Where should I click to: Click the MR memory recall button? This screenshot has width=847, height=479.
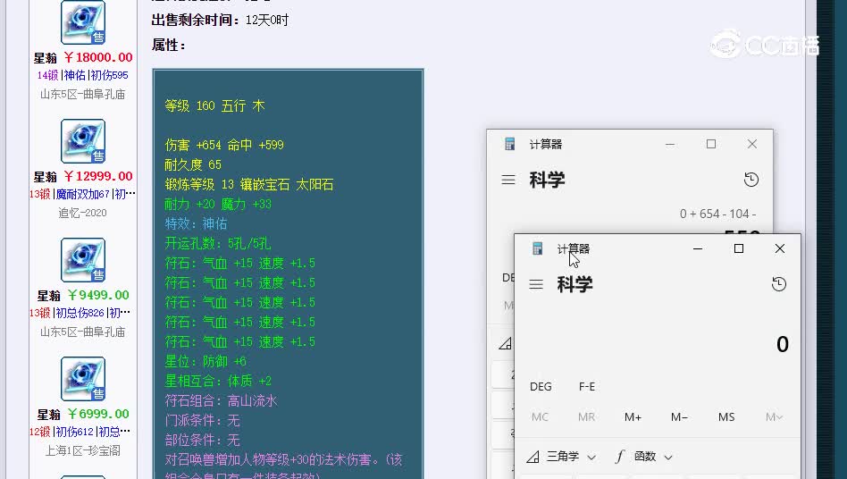pos(586,417)
